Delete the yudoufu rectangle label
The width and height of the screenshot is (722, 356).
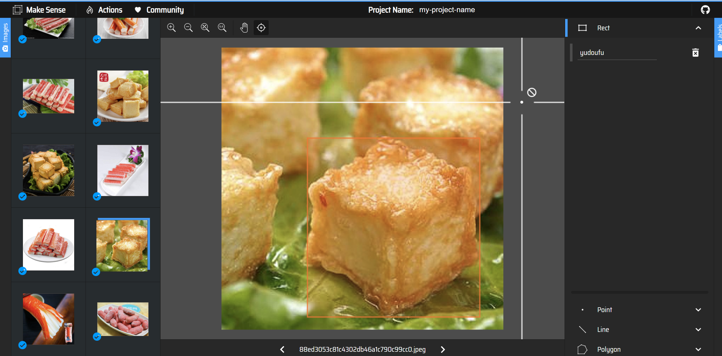click(x=695, y=53)
